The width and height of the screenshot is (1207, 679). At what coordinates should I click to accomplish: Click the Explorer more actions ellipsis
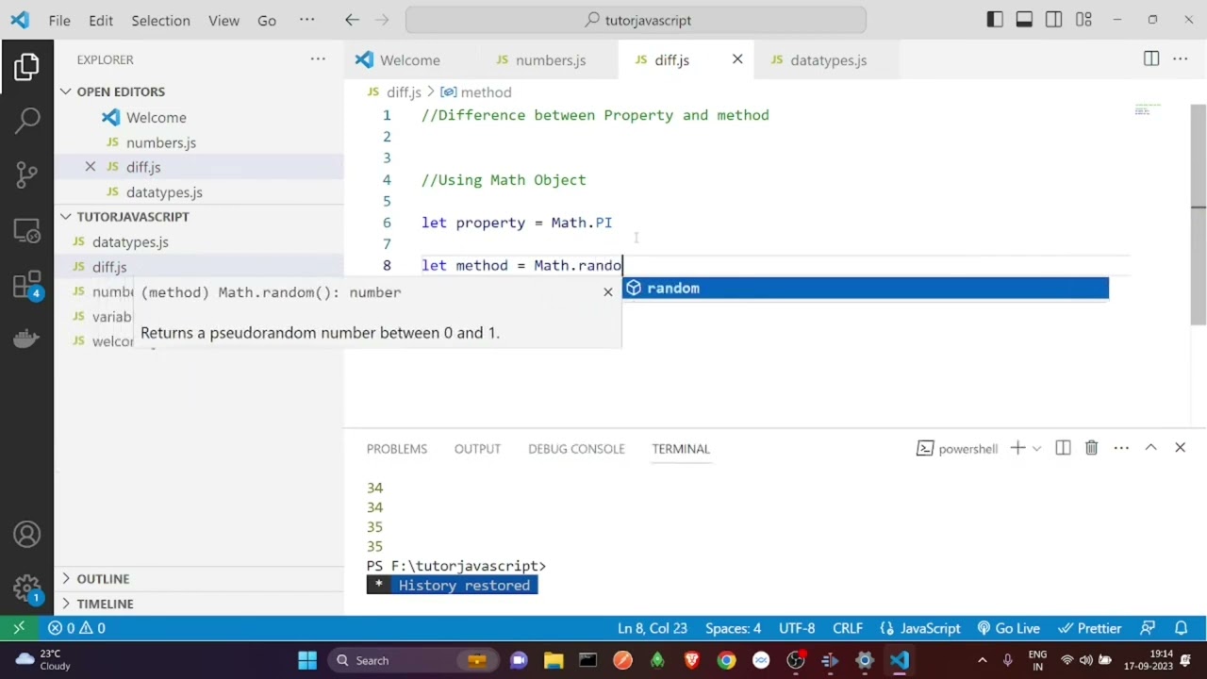pyautogui.click(x=318, y=59)
